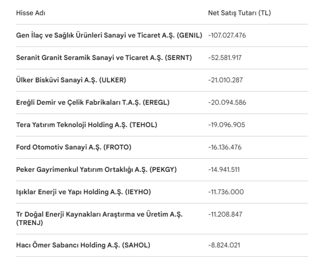Viewport: 322px width, 266px height.
Task: Select Tera Yatırım Teknoloji Holding (TEHOL)
Action: [87, 125]
